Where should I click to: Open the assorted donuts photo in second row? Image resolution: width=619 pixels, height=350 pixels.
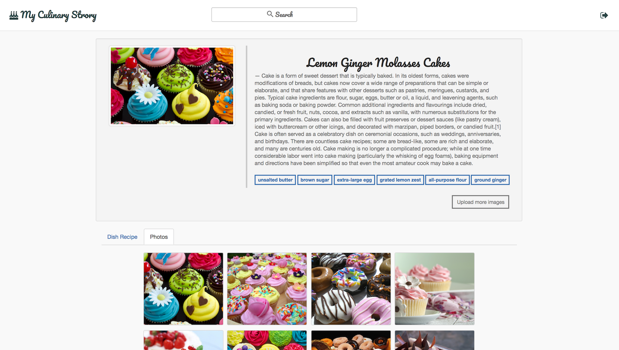pos(351,340)
